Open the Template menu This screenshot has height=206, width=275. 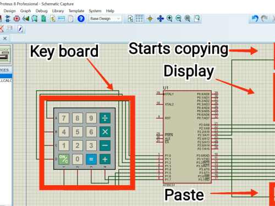[x=76, y=11]
